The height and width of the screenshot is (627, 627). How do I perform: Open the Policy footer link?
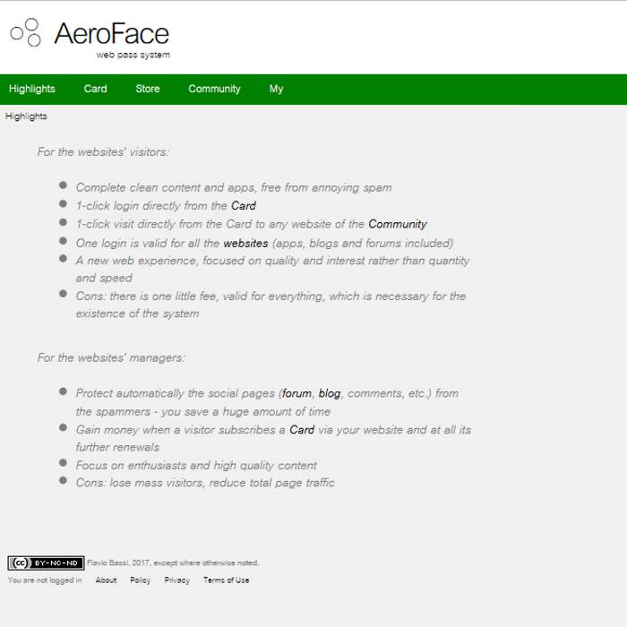141,580
